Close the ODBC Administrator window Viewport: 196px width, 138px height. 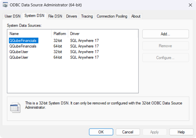coord(190,5)
